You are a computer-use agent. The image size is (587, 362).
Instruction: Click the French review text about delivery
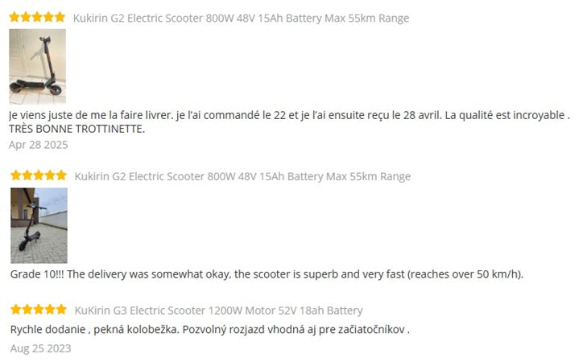pyautogui.click(x=290, y=115)
